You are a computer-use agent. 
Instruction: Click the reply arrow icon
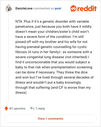coord(32,108)
